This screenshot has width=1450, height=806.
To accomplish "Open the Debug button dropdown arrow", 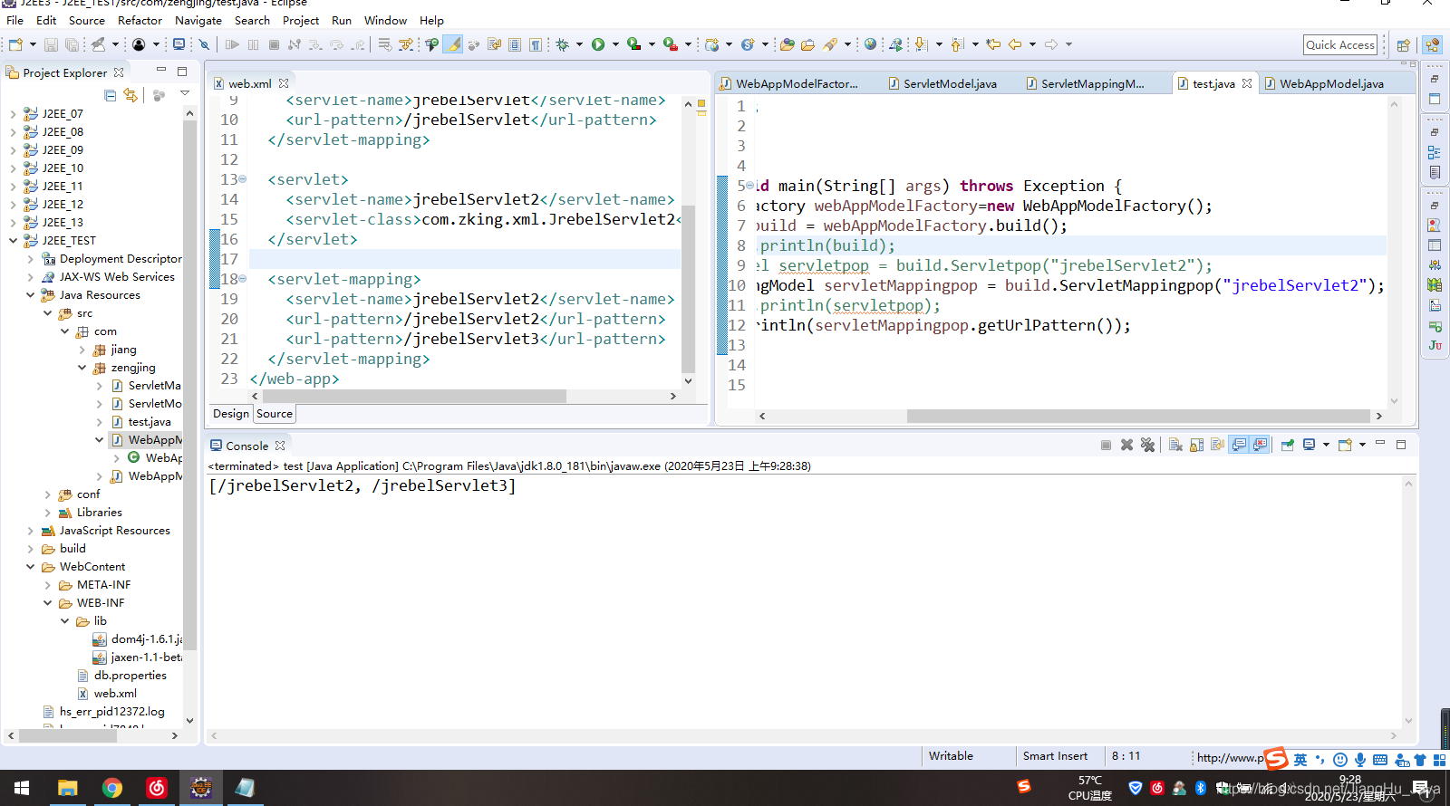I will click(x=579, y=44).
